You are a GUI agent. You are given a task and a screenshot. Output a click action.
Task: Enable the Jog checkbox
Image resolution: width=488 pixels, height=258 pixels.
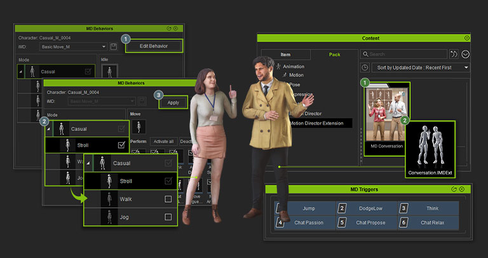[x=168, y=217]
